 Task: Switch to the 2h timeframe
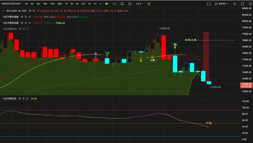[x=72, y=4]
